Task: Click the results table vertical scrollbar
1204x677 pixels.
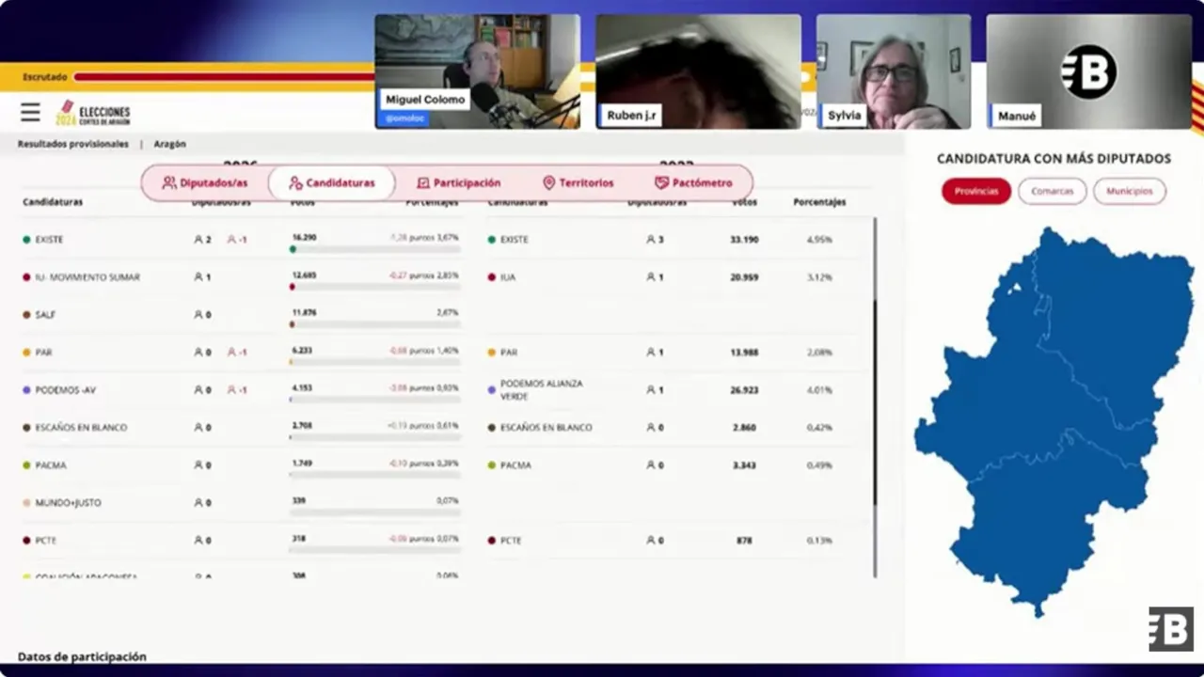Action: click(x=875, y=397)
